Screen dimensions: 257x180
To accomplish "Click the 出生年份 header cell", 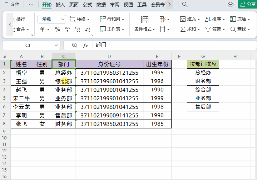I will [157, 64].
